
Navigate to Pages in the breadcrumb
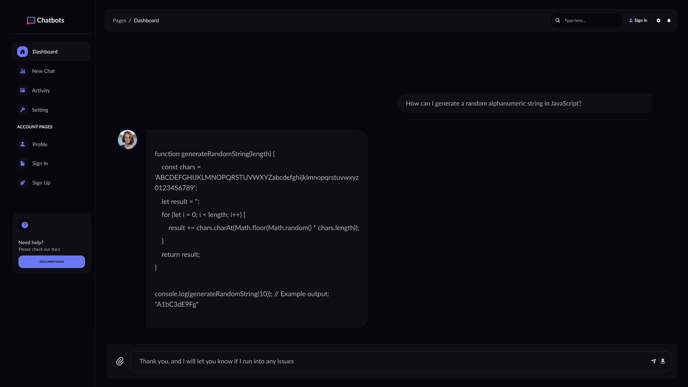[x=119, y=20]
